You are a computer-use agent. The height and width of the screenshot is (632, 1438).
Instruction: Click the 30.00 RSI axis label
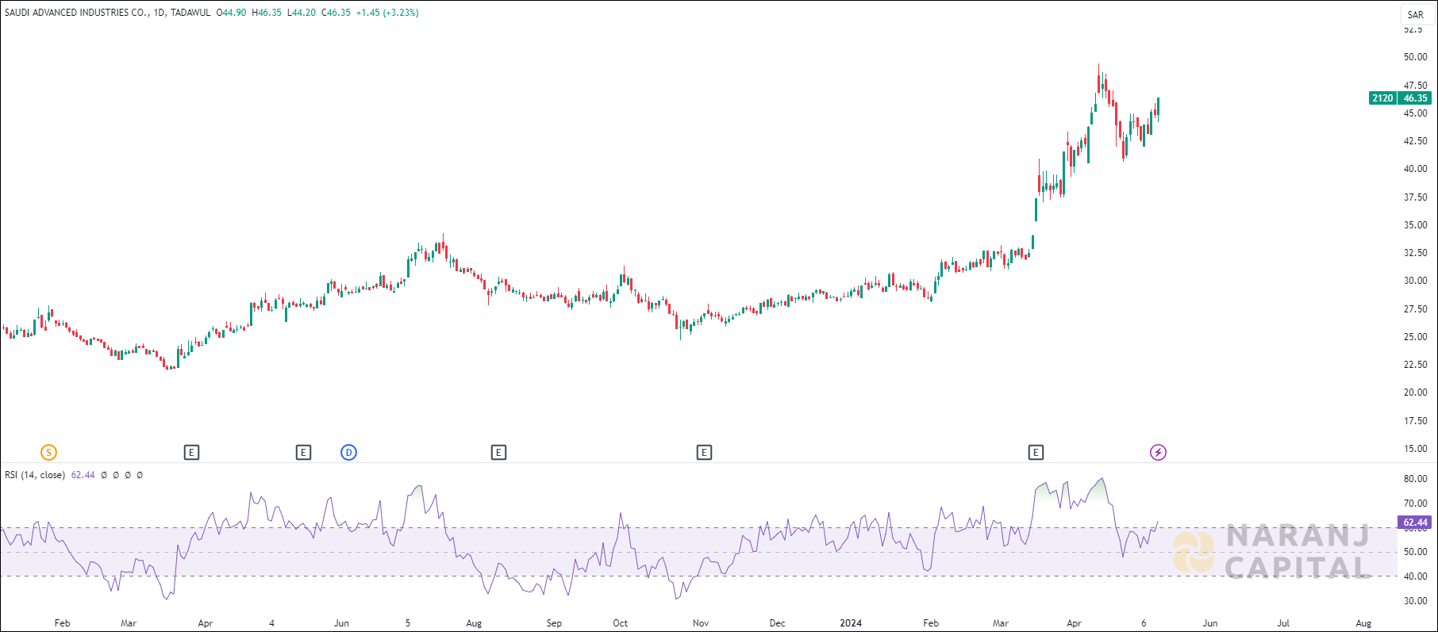tap(1415, 601)
